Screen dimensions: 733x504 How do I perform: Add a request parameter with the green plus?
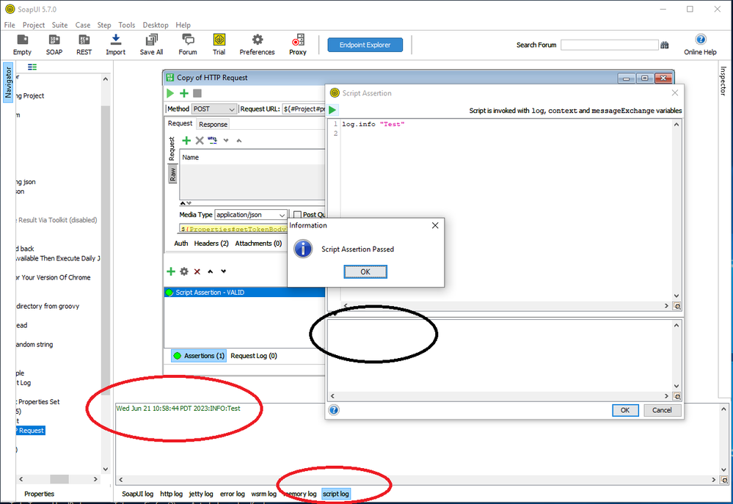186,140
